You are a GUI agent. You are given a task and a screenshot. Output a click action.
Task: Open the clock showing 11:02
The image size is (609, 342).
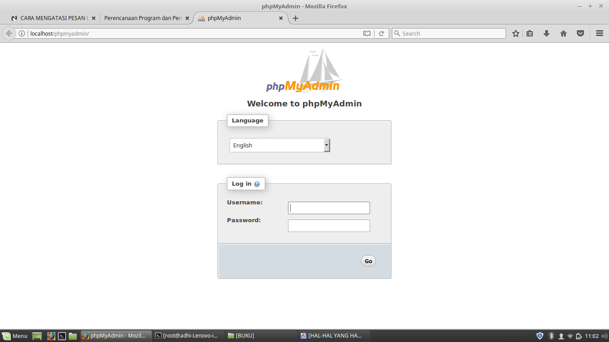(x=592, y=336)
